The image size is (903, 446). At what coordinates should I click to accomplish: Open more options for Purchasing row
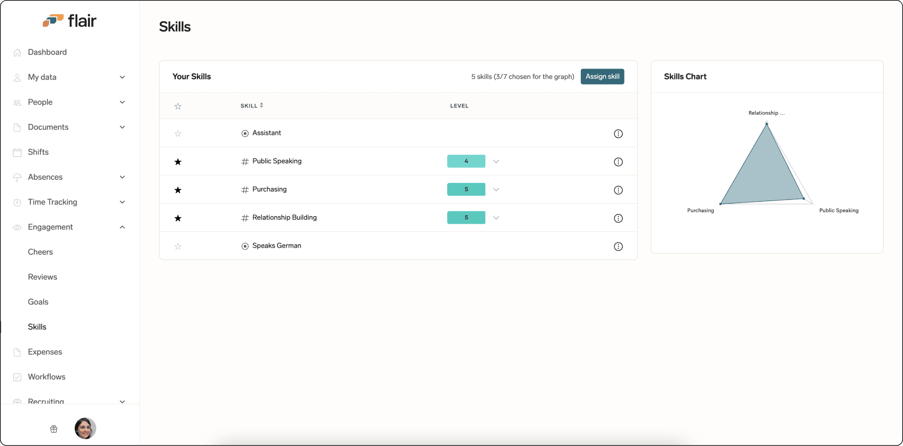point(618,190)
